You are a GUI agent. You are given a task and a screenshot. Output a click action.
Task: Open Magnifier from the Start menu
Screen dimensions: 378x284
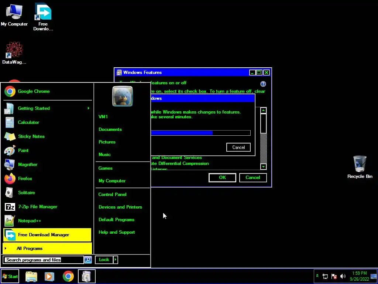click(x=48, y=165)
